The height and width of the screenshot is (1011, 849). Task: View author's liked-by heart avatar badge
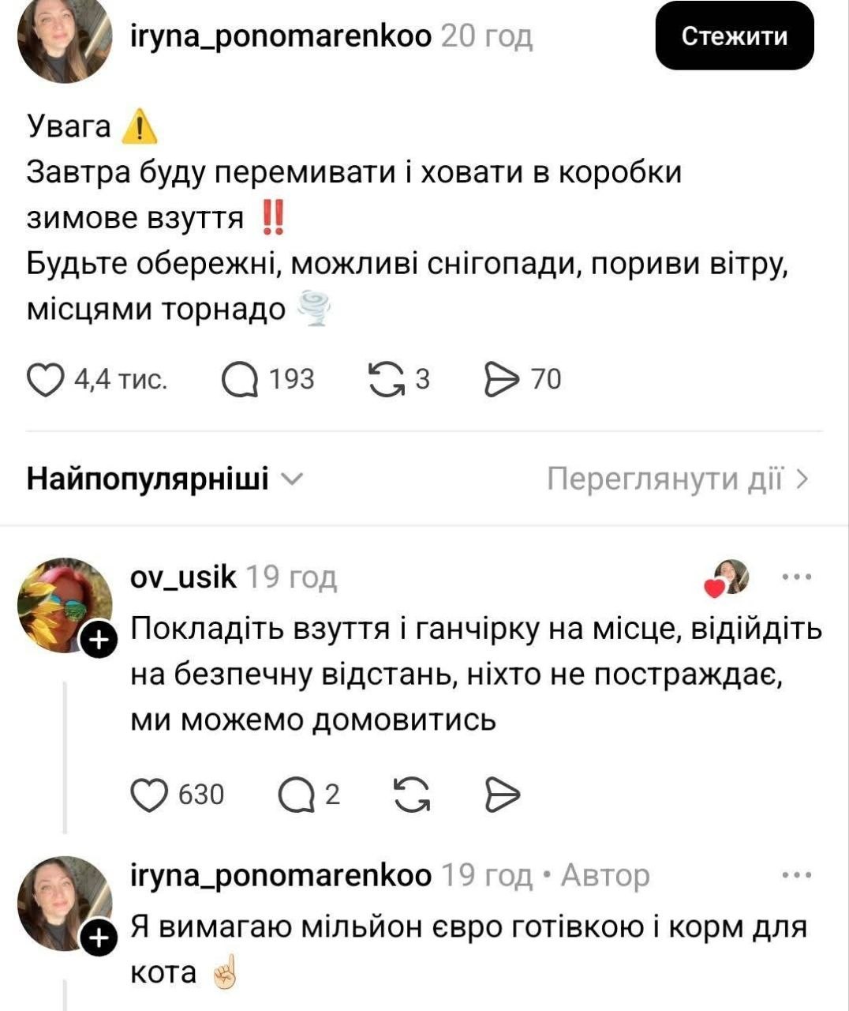(728, 578)
